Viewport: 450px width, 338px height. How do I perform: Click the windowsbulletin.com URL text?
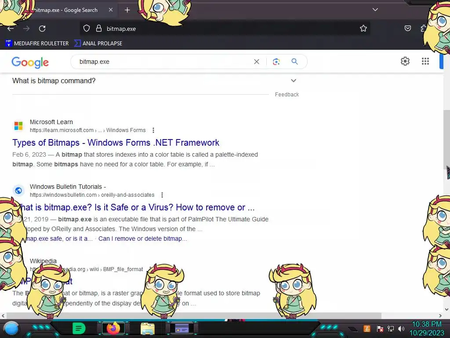(92, 195)
